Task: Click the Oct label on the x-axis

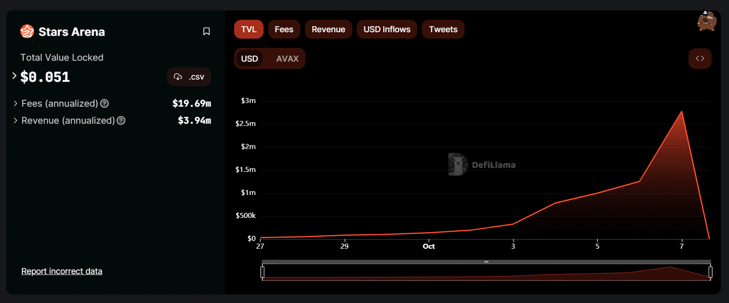Action: 429,246
